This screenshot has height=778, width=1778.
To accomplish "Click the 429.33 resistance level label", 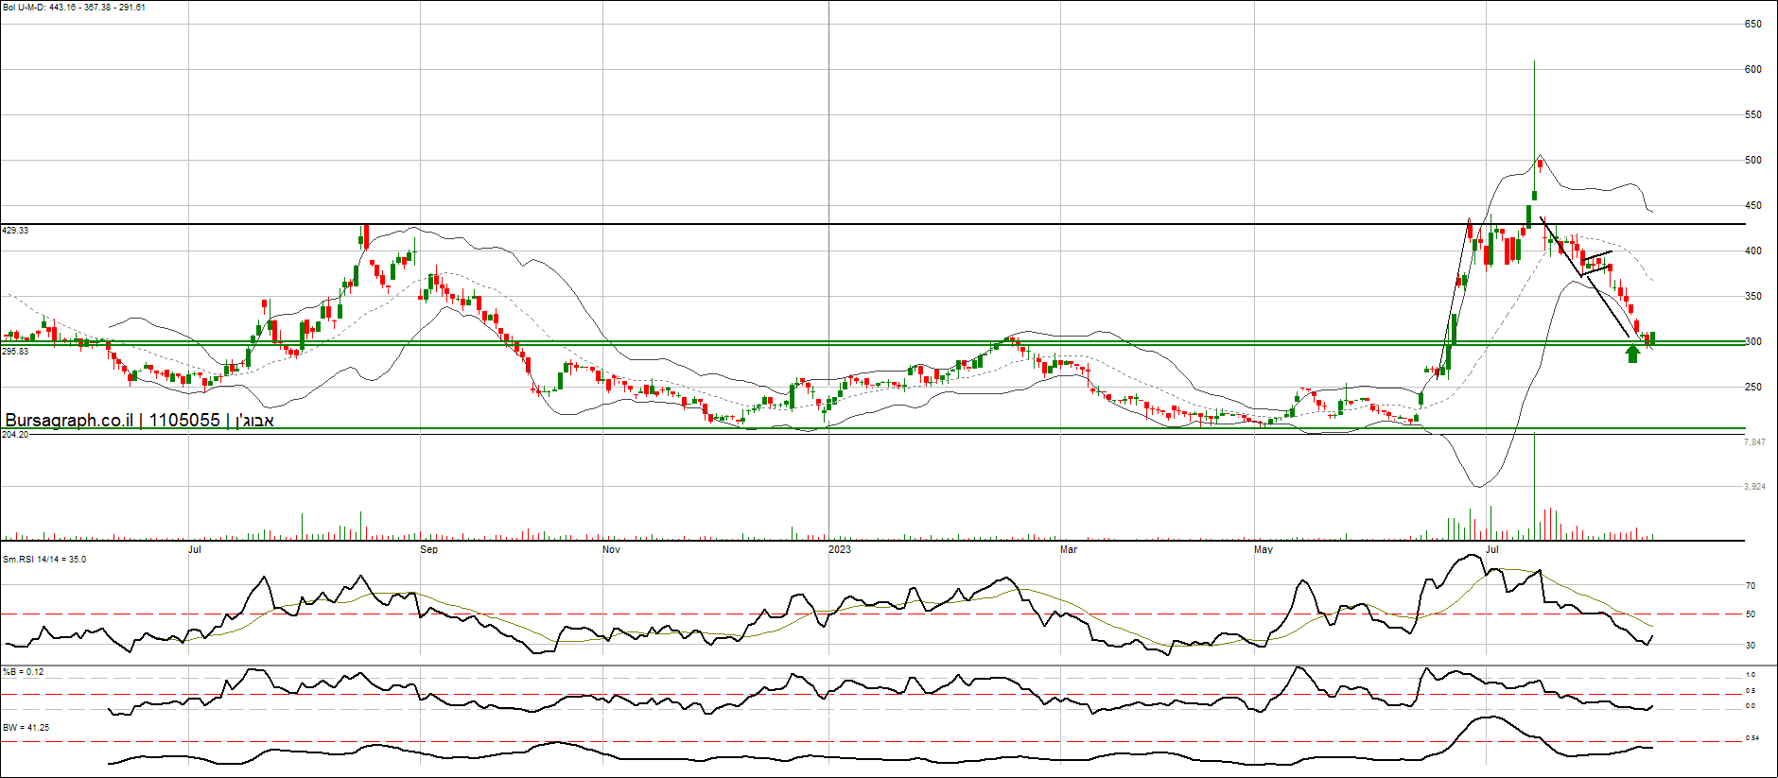I will click(15, 231).
